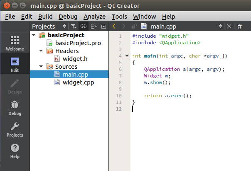Open Debug mode in sidebar
Viewport: 251px width, 171px height.
(x=15, y=108)
